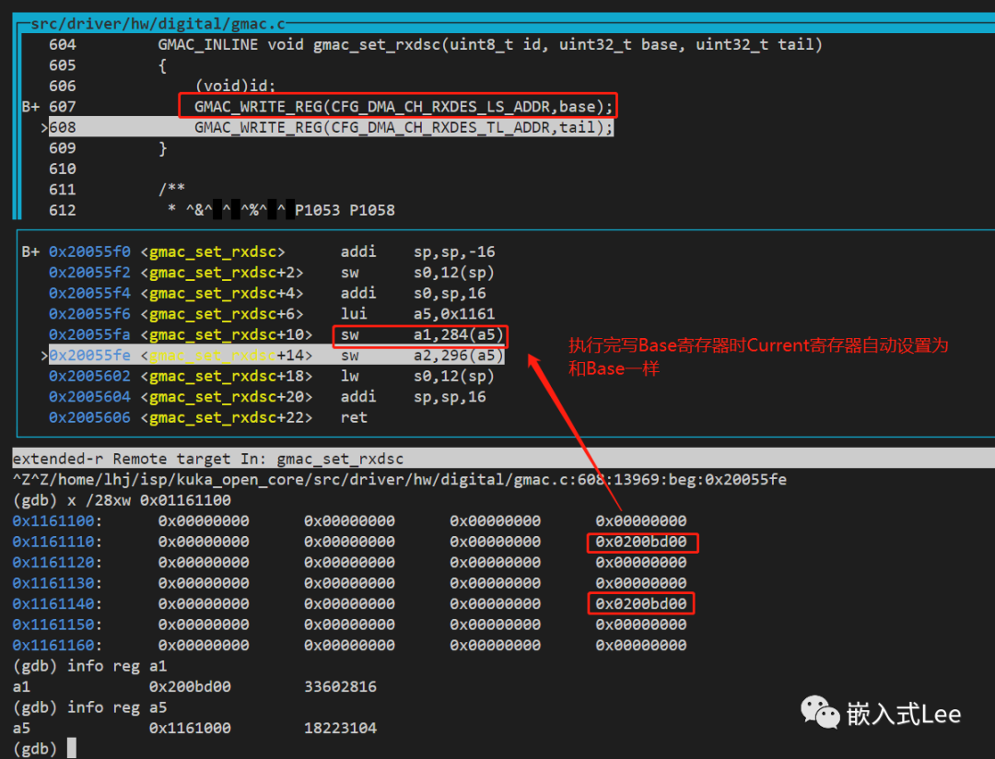The image size is (995, 759).
Task: Click address 0x20055f2 in the assembly pane
Action: (x=89, y=273)
